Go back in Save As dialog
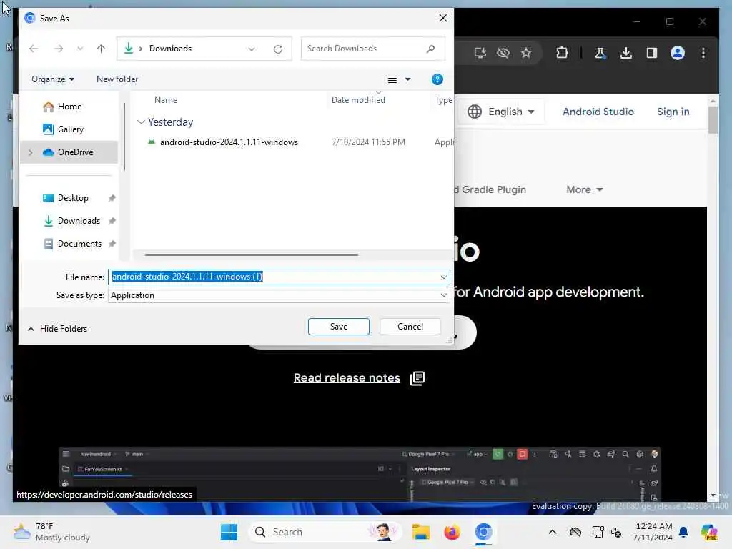The width and height of the screenshot is (732, 549). tap(34, 49)
